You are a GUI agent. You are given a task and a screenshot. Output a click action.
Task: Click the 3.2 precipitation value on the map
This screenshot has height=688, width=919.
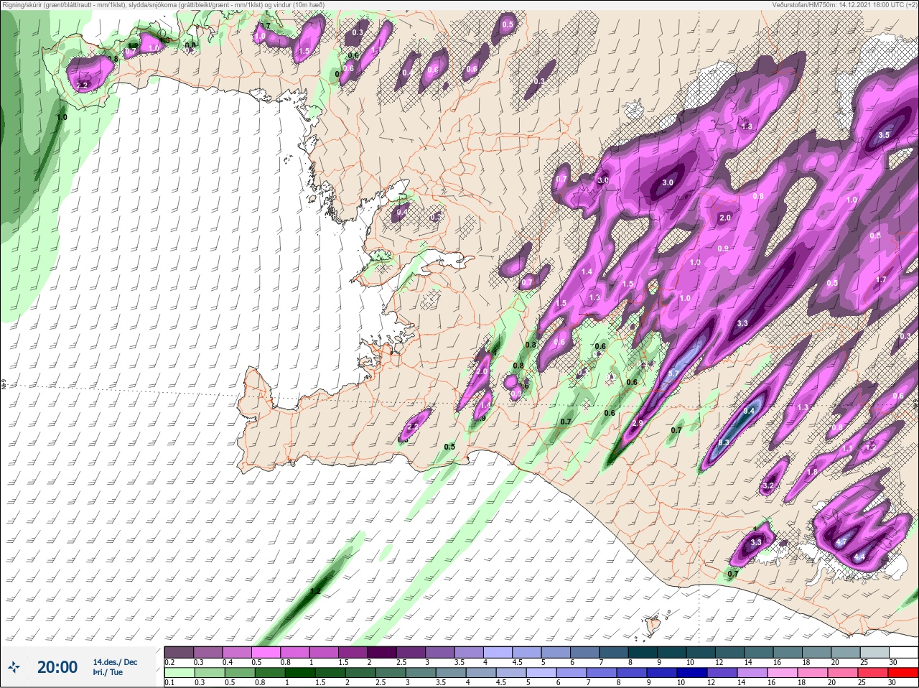coord(768,486)
